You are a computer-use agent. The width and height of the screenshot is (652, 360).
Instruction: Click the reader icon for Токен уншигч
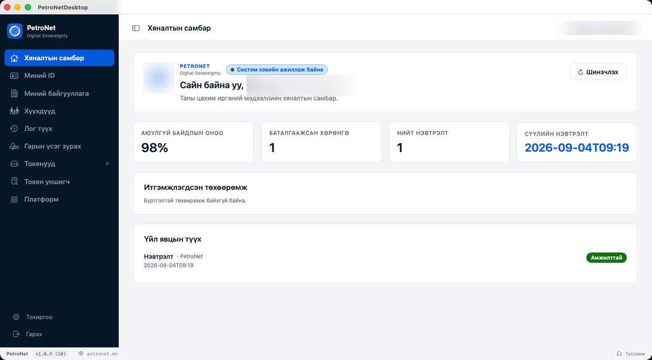coord(15,182)
